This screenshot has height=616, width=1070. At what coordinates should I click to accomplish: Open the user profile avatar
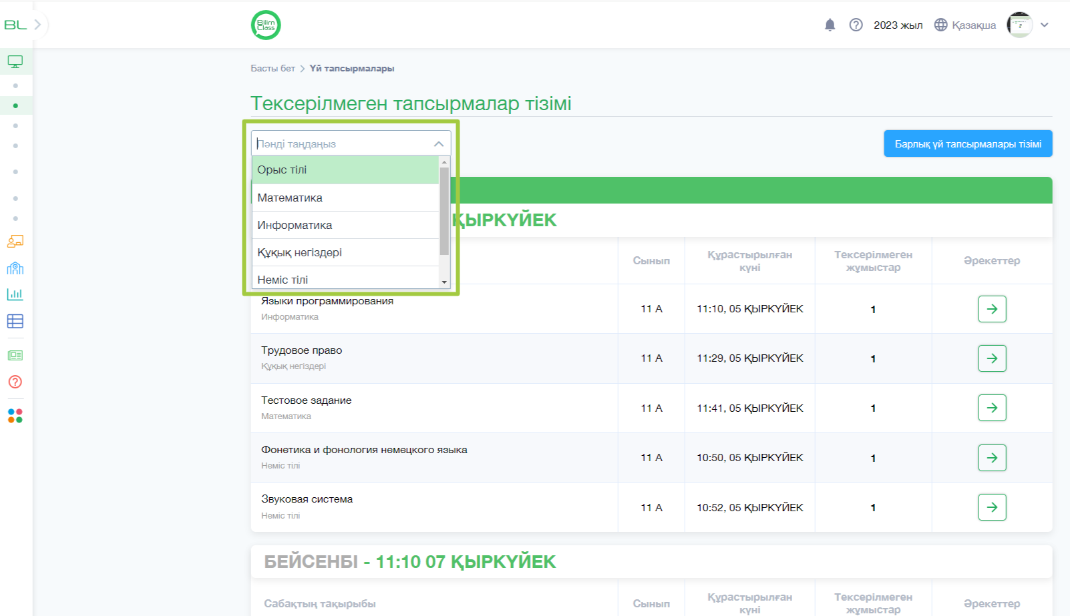click(1020, 25)
